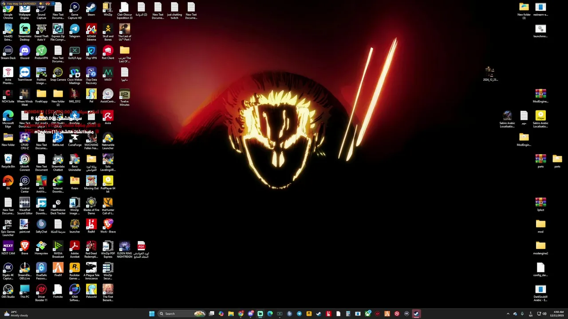Select Cisco Webex Meetings shortcut

[75, 76]
